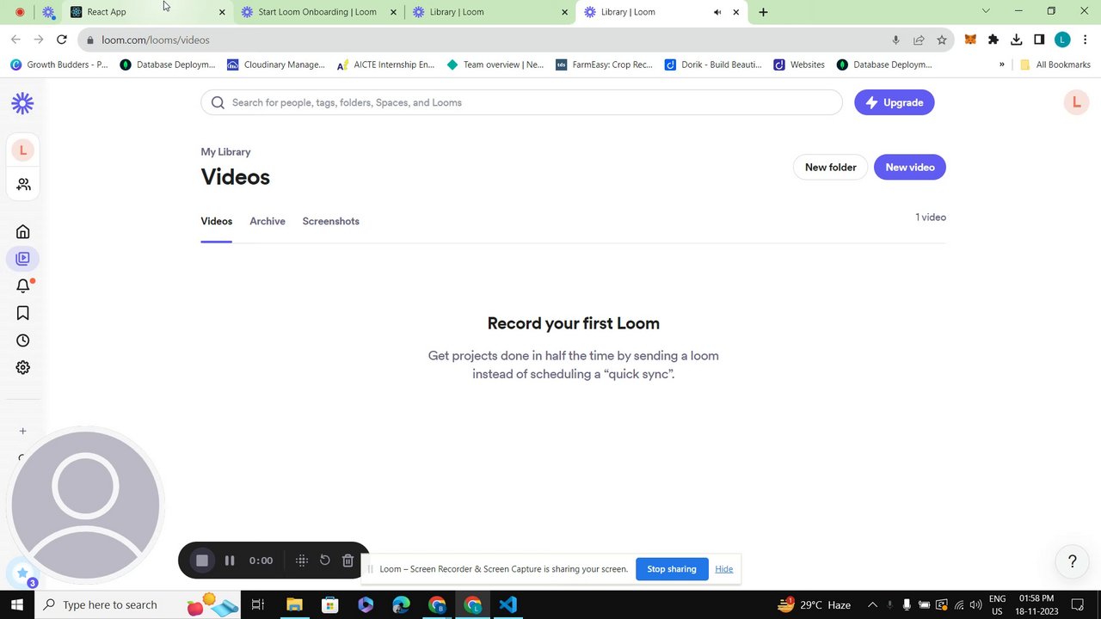The width and height of the screenshot is (1101, 619).
Task: Switch to the Screenshots tab
Action: pyautogui.click(x=331, y=221)
